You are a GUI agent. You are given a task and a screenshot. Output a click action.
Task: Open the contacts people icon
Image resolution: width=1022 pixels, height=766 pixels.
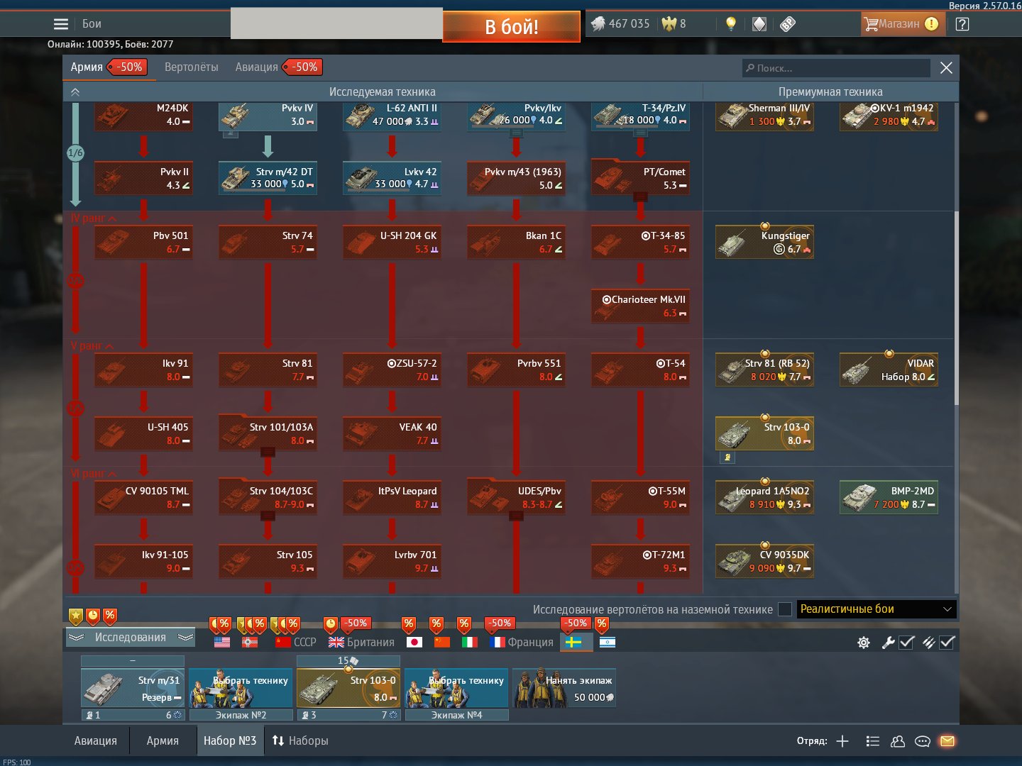click(x=898, y=741)
